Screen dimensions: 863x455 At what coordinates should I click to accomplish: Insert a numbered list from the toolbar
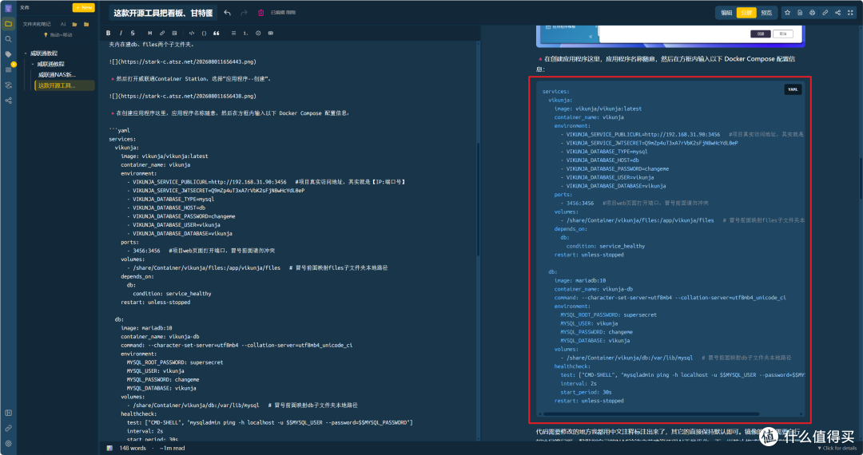[x=245, y=33]
